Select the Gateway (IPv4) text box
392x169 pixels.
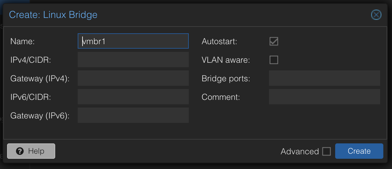coord(133,78)
